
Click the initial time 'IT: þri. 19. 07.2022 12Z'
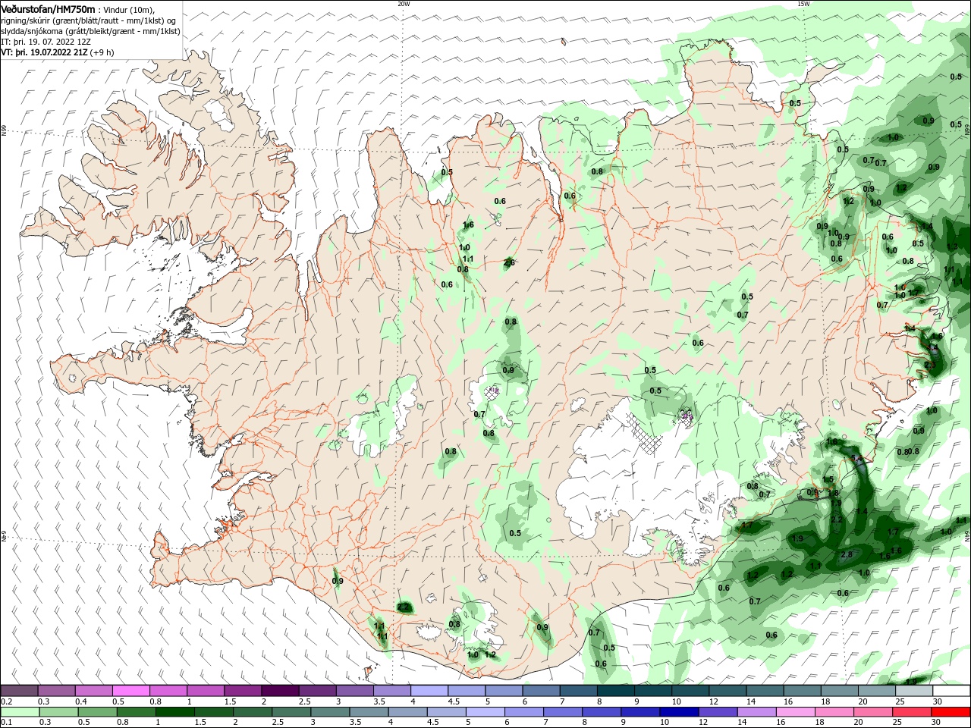coord(45,42)
